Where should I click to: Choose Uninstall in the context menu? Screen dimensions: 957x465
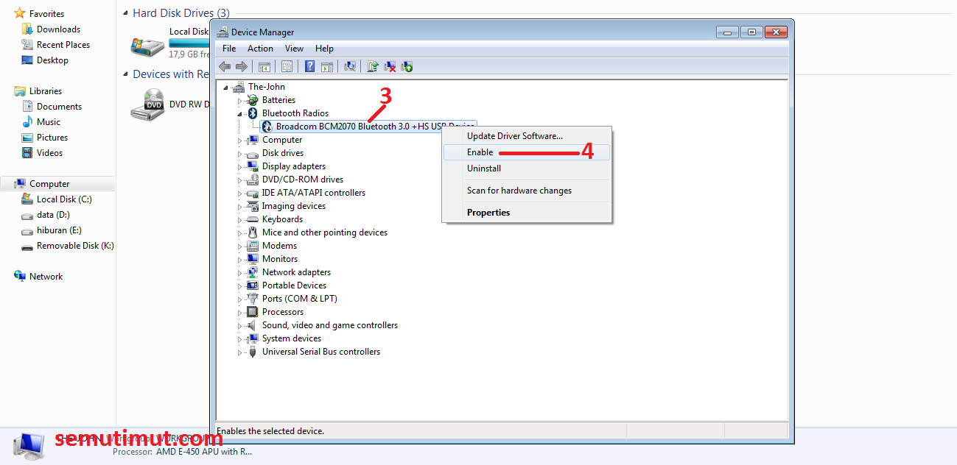(x=527, y=168)
